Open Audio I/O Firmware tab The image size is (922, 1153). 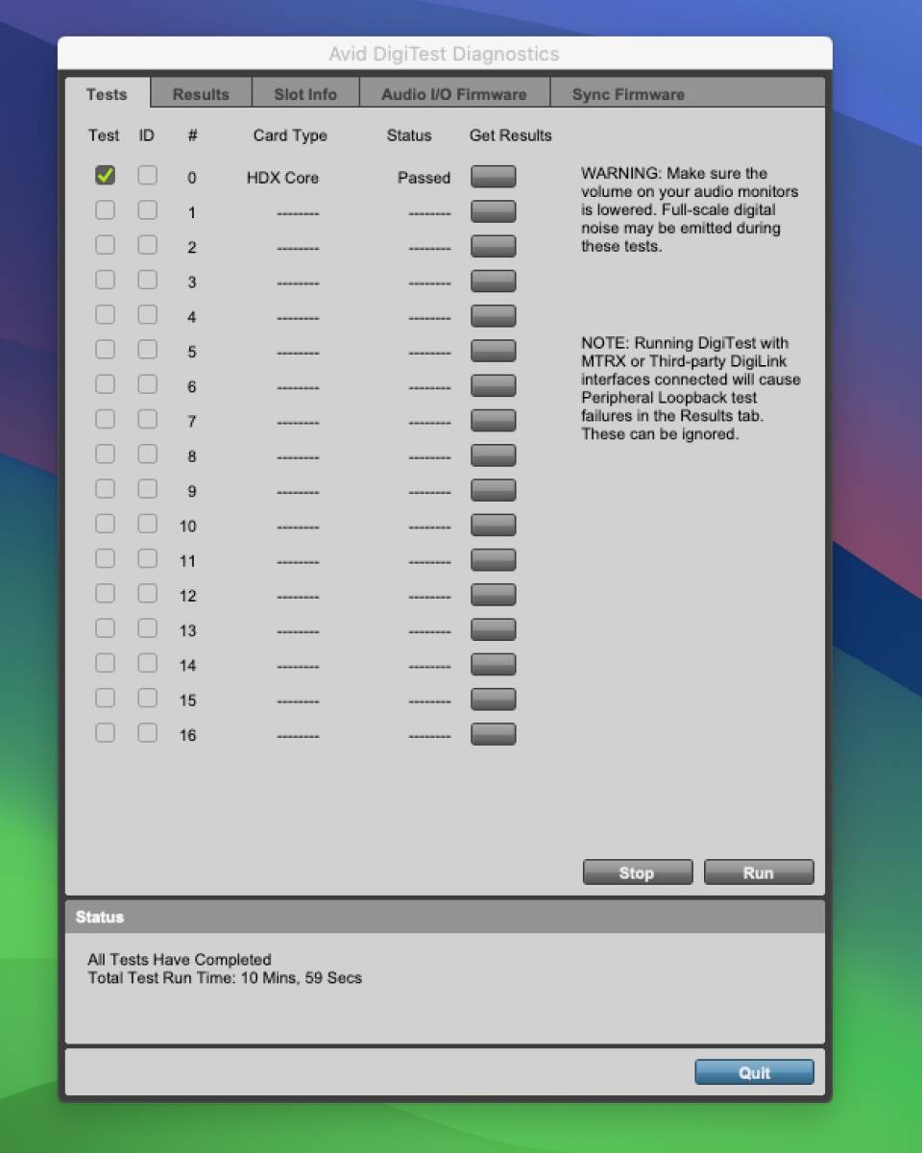[454, 94]
